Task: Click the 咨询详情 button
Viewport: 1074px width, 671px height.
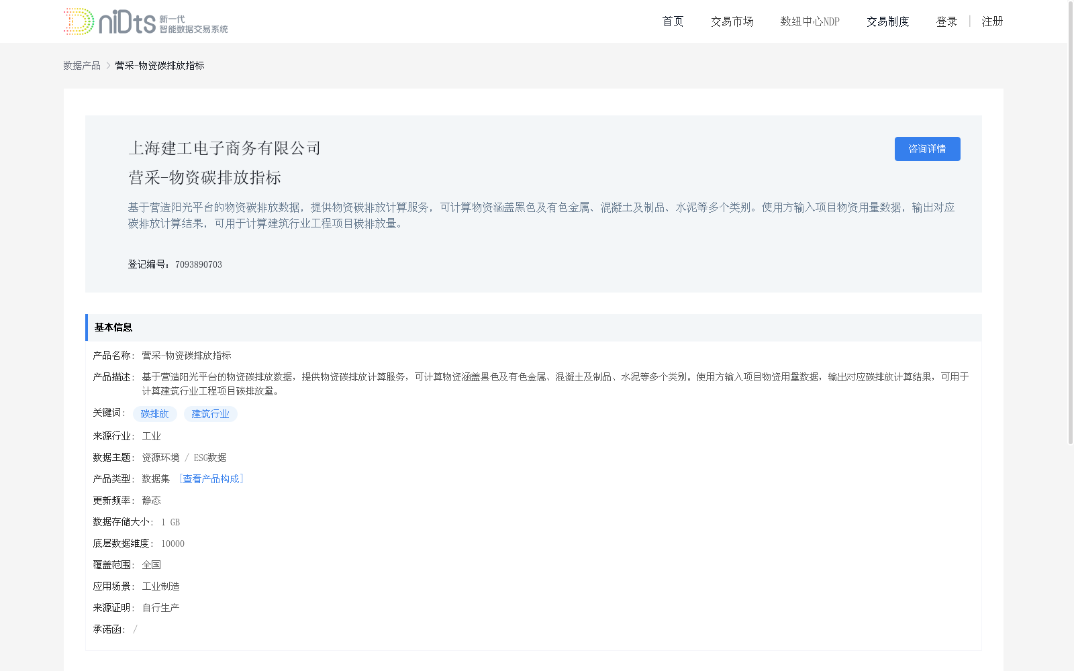Action: coord(927,149)
